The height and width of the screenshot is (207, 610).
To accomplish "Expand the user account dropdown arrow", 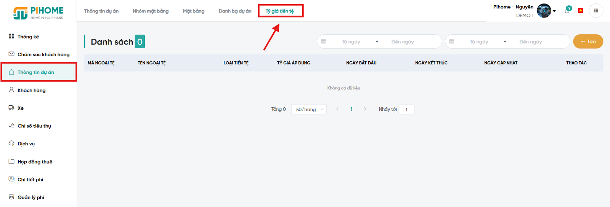I will [x=554, y=11].
